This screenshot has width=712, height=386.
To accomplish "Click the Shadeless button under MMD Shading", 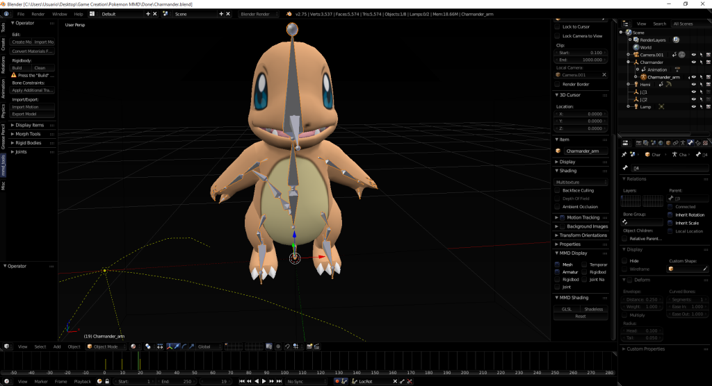I will tap(594, 310).
